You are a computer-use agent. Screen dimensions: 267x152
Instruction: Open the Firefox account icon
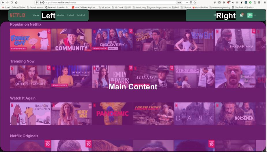click(x=224, y=3)
